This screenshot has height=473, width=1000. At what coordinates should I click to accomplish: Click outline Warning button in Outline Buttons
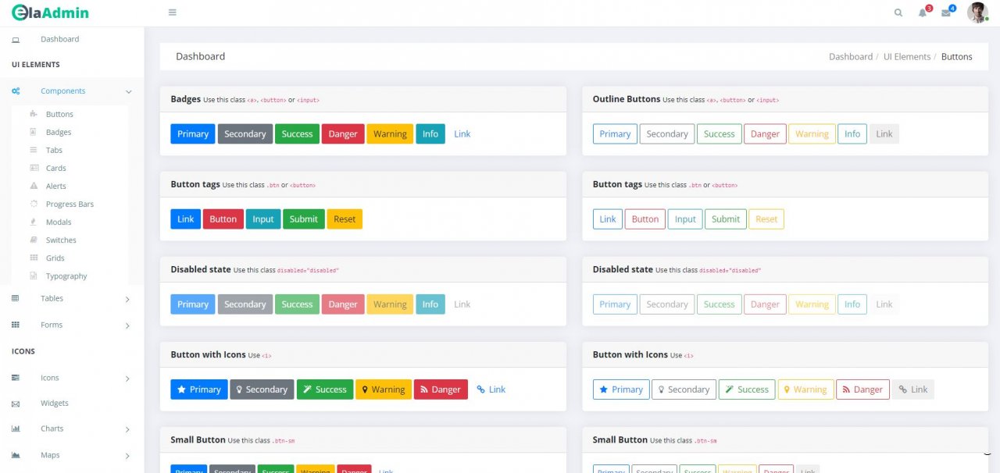[812, 133]
